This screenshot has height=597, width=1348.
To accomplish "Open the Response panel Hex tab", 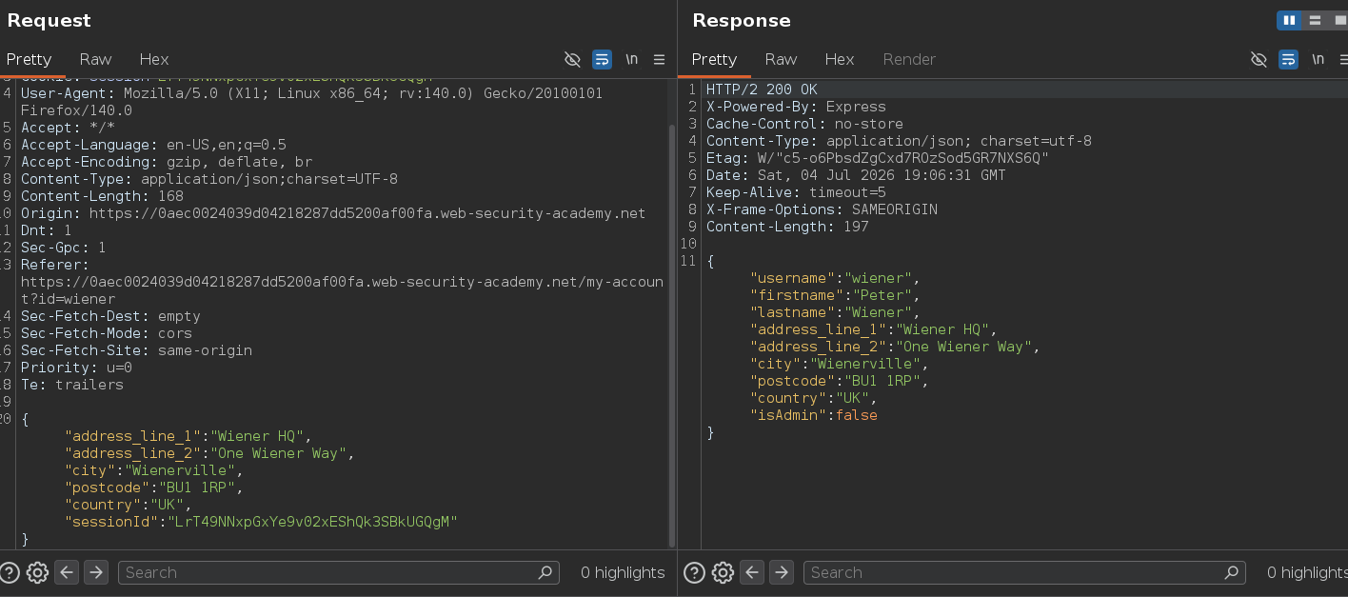I will 840,59.
